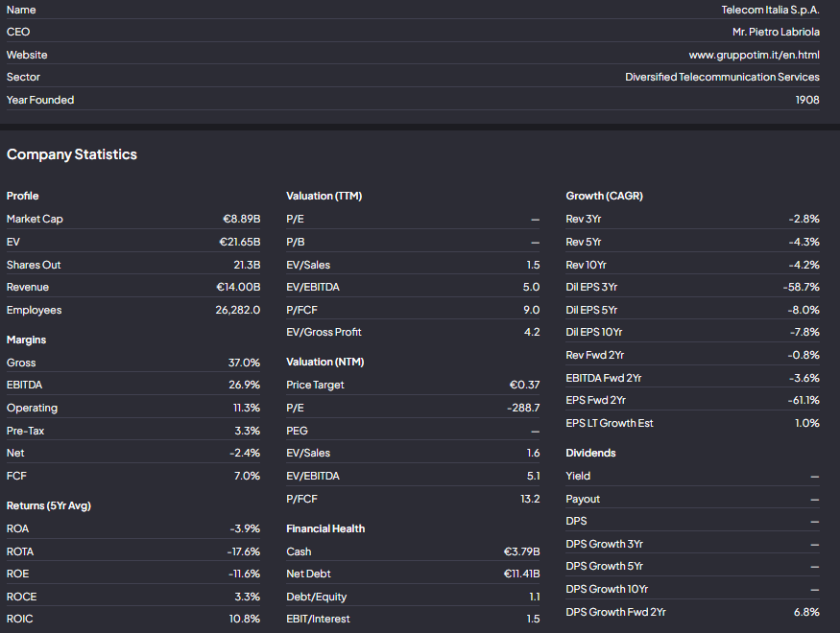Select the TTM EV/EBITDA value 5.0
840x633 pixels.
click(532, 288)
